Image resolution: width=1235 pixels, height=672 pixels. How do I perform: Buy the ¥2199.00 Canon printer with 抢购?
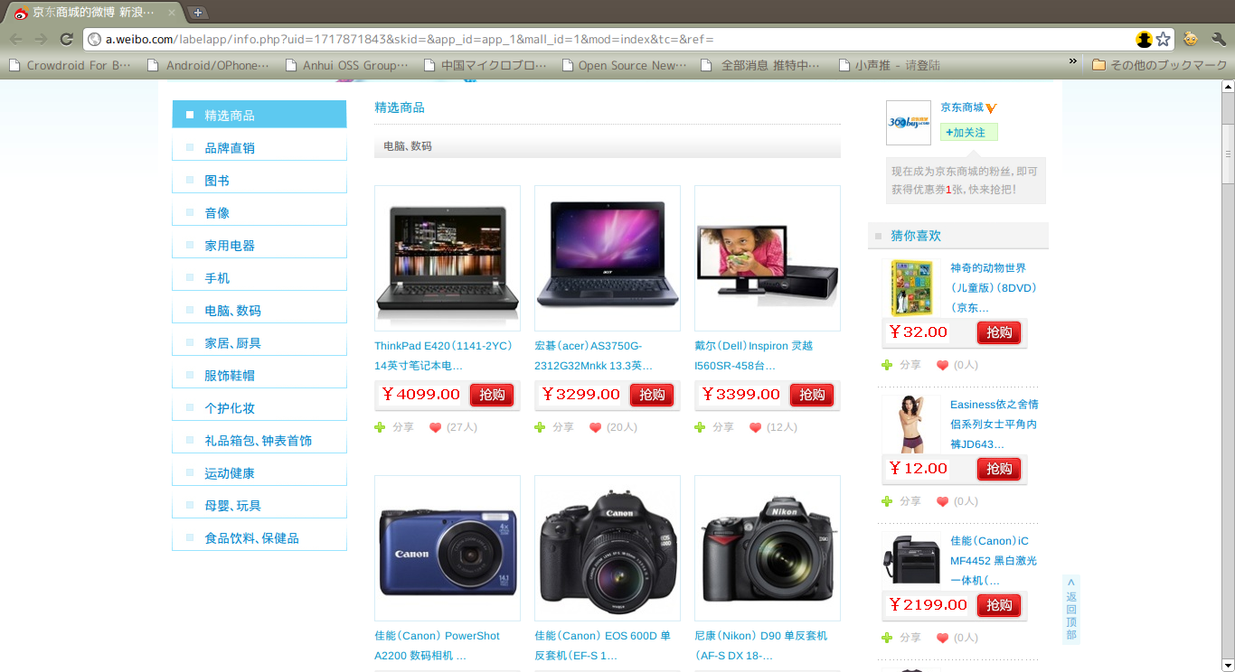(x=999, y=605)
